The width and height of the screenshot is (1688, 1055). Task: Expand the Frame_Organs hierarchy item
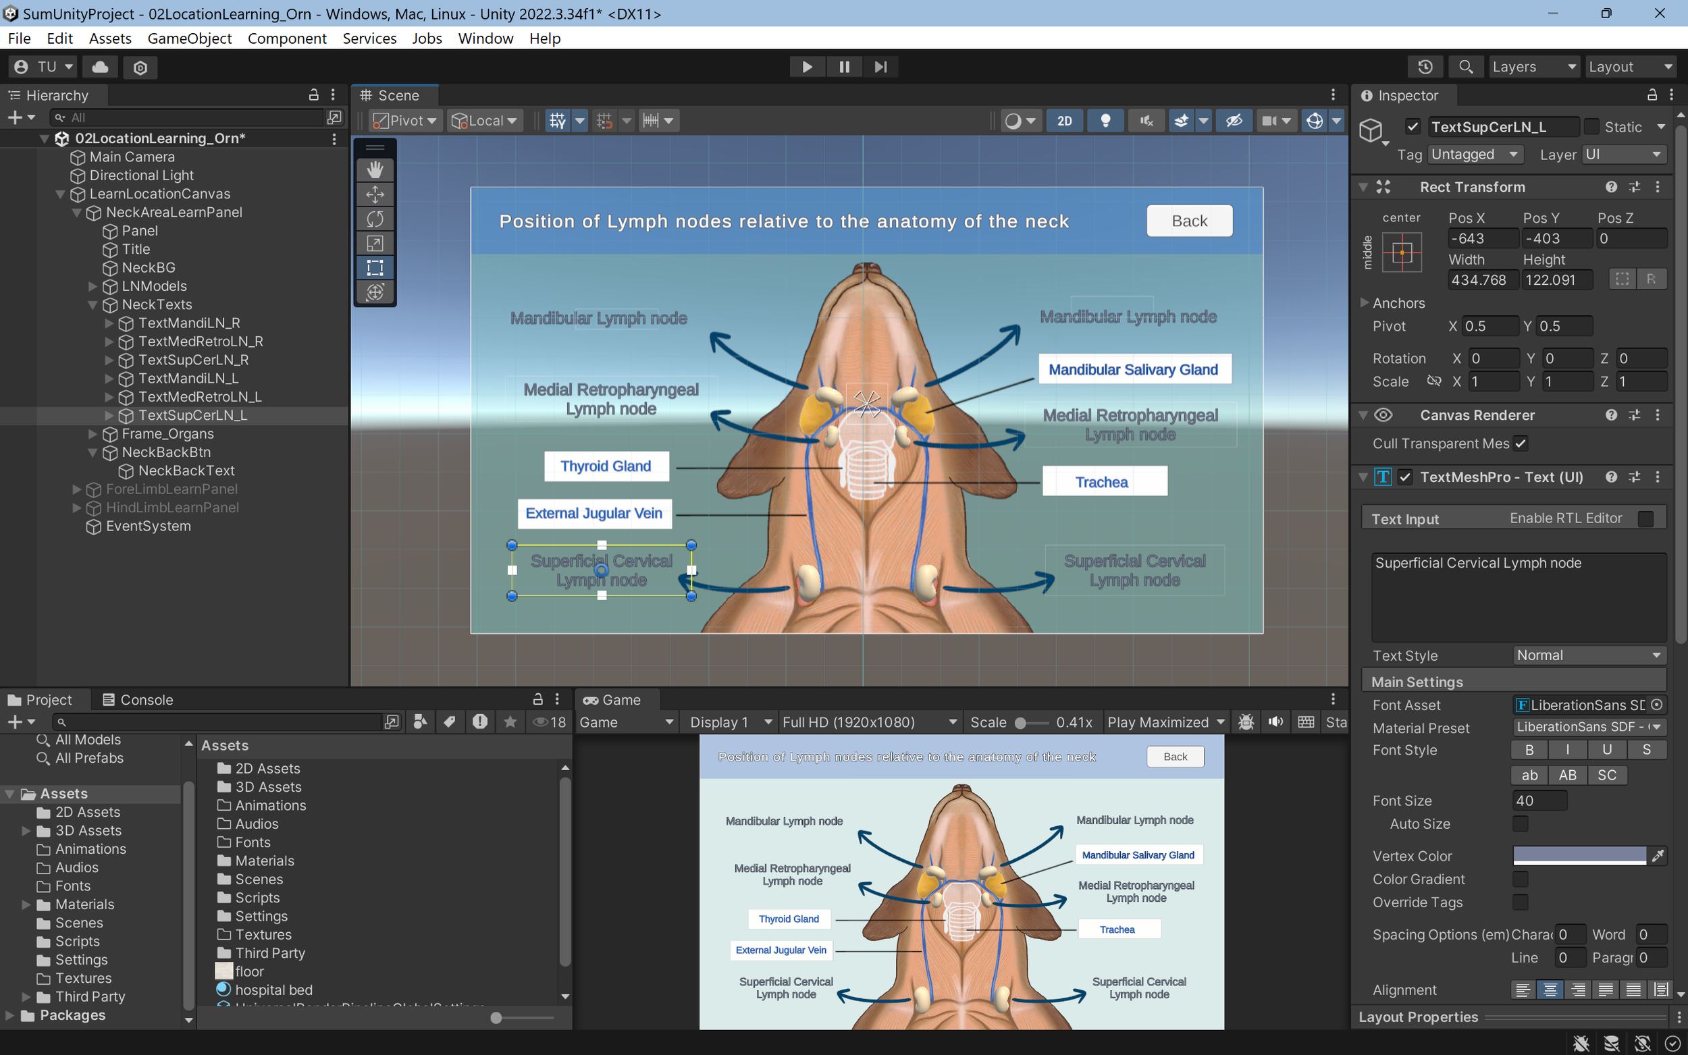click(x=93, y=434)
